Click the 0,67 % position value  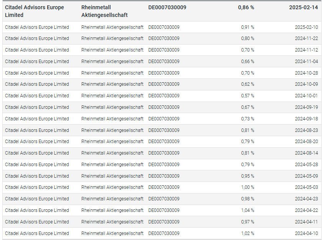pos(248,107)
